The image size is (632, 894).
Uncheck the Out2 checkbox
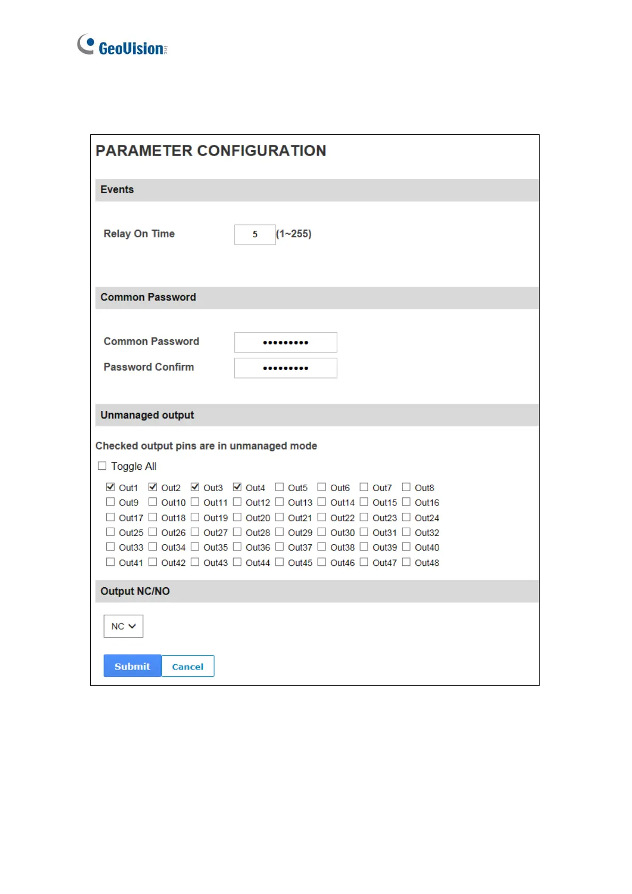click(x=153, y=487)
